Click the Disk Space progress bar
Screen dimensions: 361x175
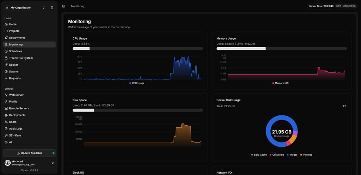coord(138,110)
